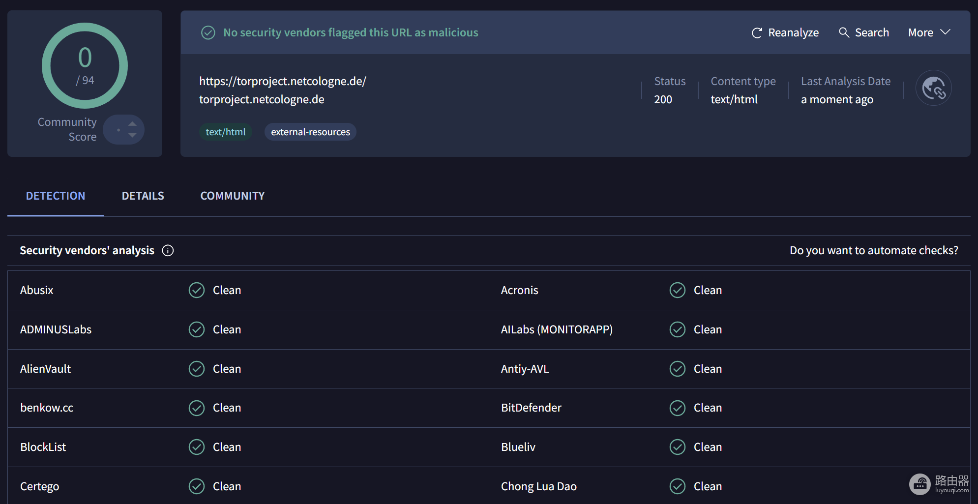978x504 pixels.
Task: Click the BlockList clean check icon
Action: point(197,447)
